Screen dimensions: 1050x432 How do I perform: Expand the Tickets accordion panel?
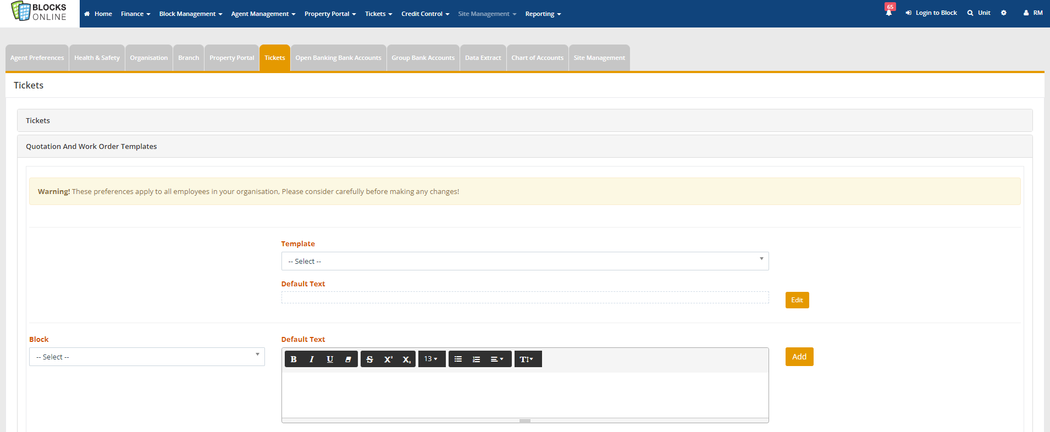[524, 120]
